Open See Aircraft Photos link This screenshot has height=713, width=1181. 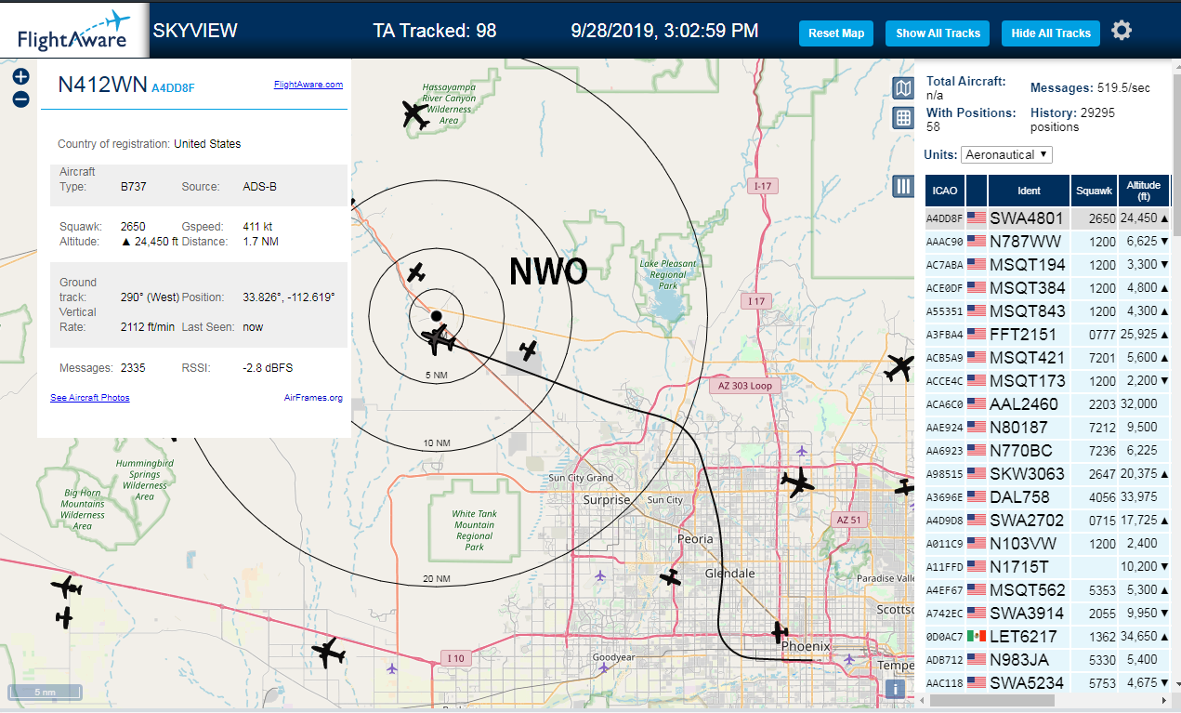90,398
